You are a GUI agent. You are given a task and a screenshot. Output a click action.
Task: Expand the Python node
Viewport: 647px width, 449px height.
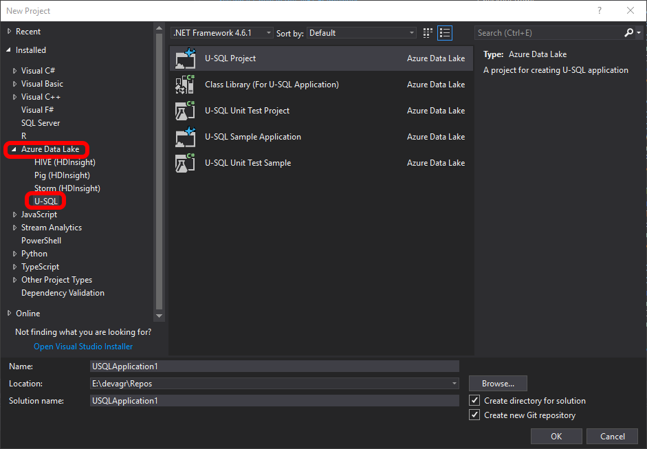click(15, 254)
